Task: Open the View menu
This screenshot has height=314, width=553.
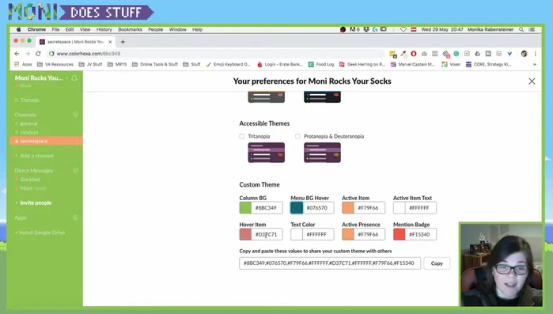Action: tap(85, 29)
